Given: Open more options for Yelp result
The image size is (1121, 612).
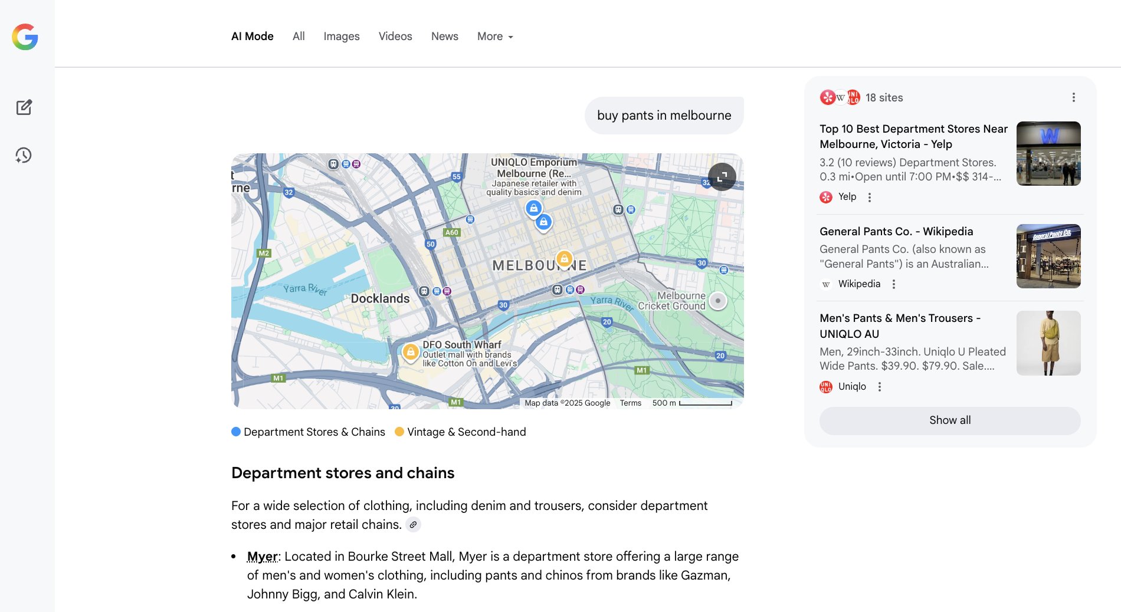Looking at the screenshot, I should point(869,198).
